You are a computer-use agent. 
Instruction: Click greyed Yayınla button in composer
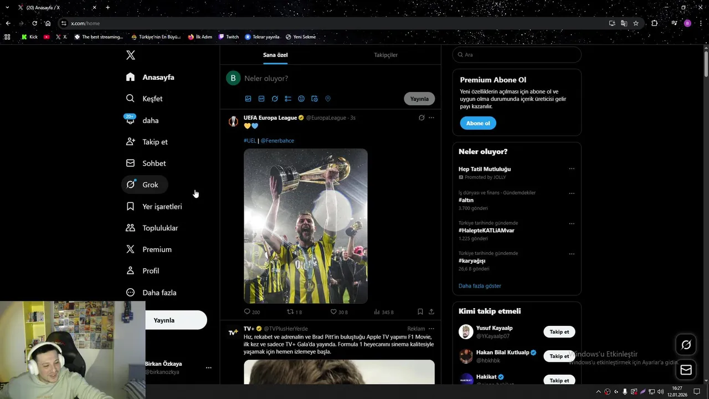tap(419, 99)
